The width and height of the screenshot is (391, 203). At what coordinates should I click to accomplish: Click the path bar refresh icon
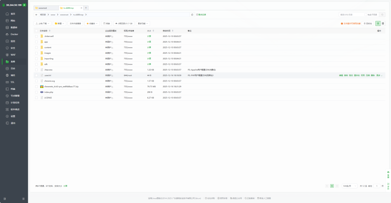[192, 15]
